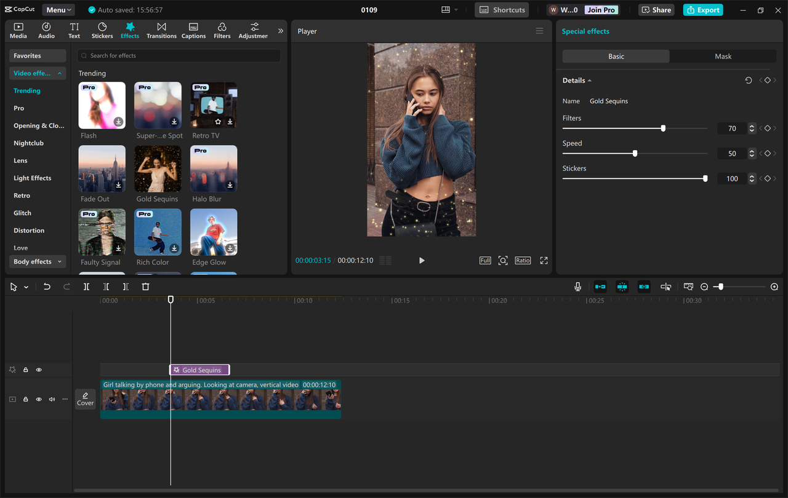
Task: Click the Delete trash icon in timeline toolbar
Action: point(145,286)
